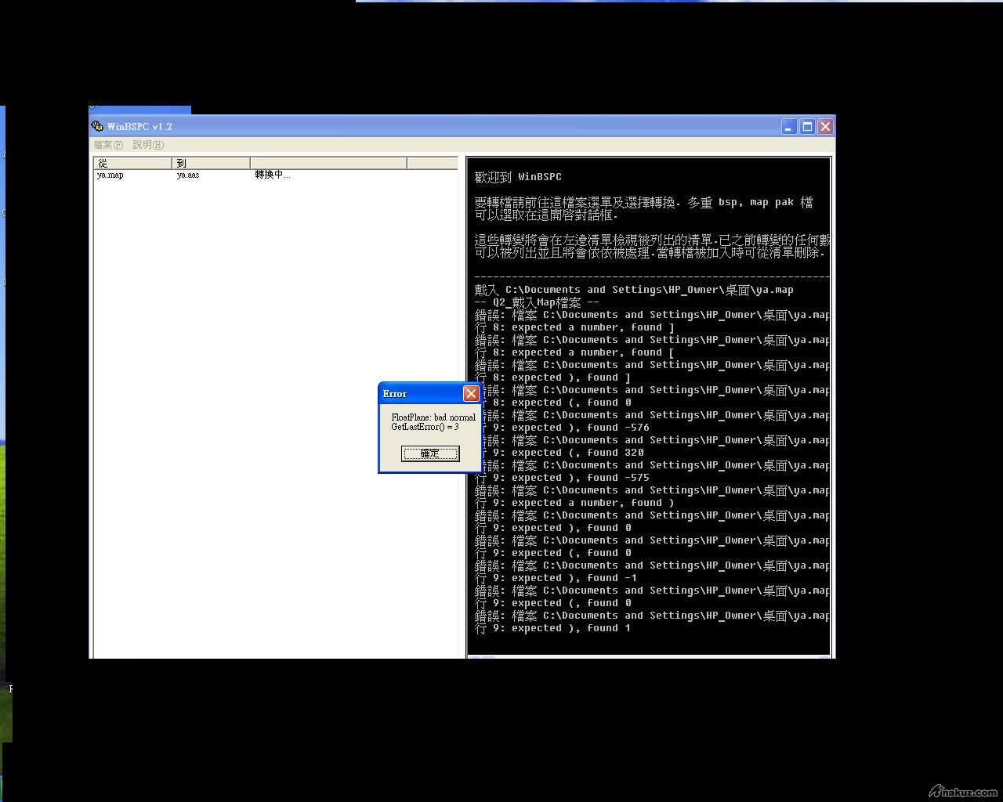
Task: Click the 'expected ), found 1' log line
Action: [x=552, y=628]
